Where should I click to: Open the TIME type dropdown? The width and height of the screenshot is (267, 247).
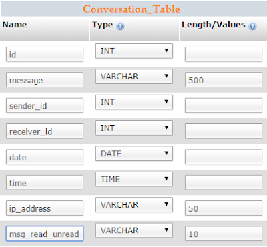pos(134,179)
